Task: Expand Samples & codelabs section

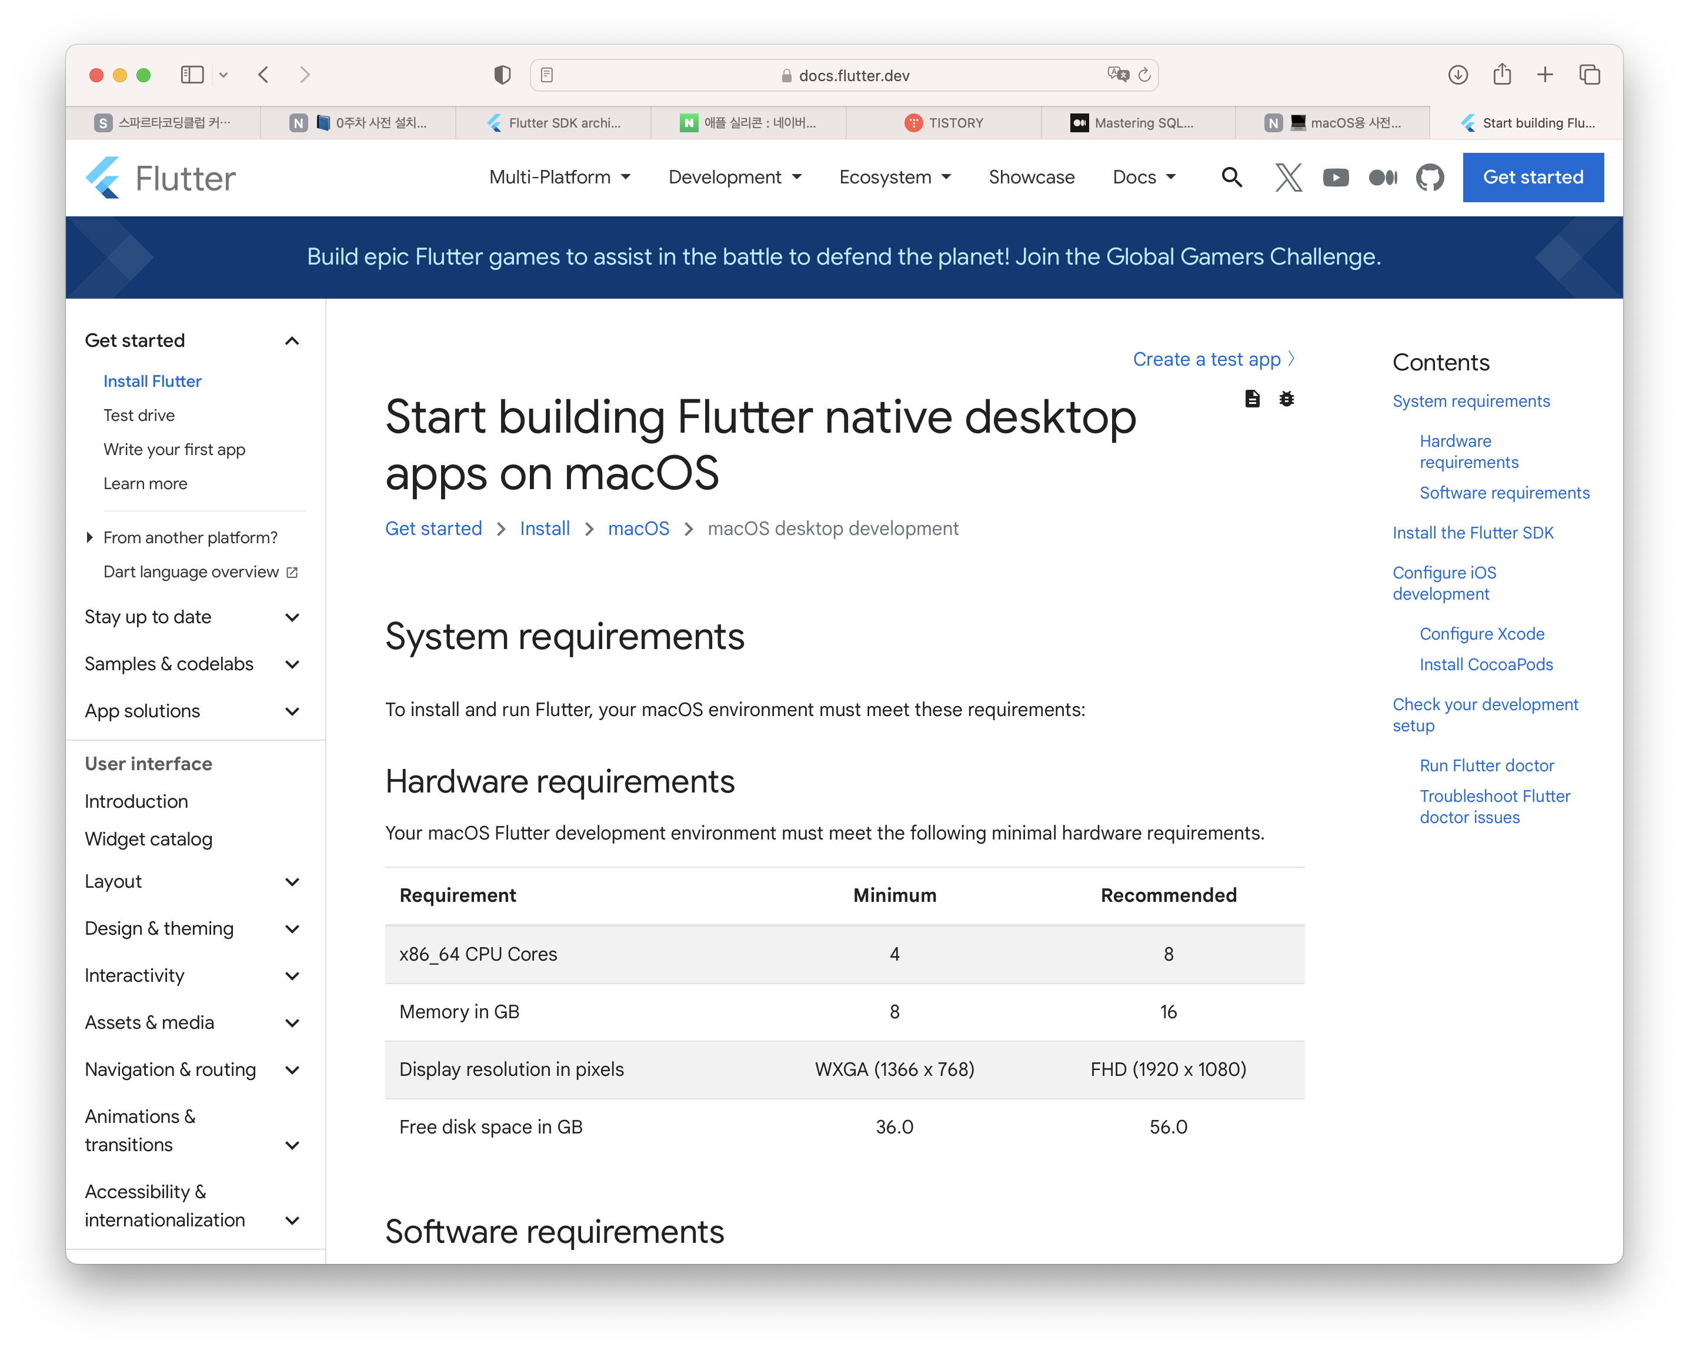Action: [292, 664]
